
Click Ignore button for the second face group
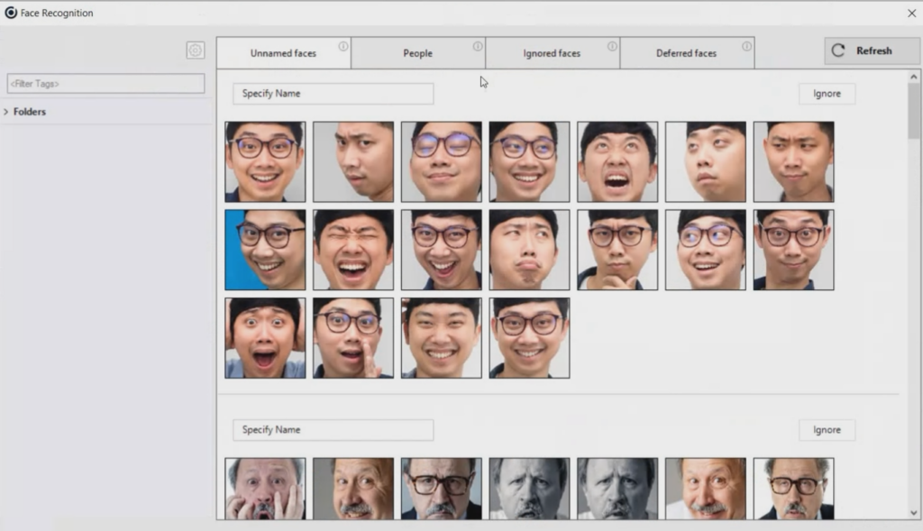coord(827,430)
